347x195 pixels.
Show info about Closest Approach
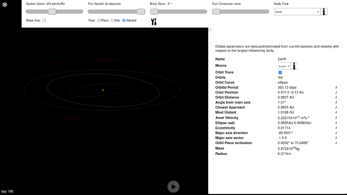point(336,107)
